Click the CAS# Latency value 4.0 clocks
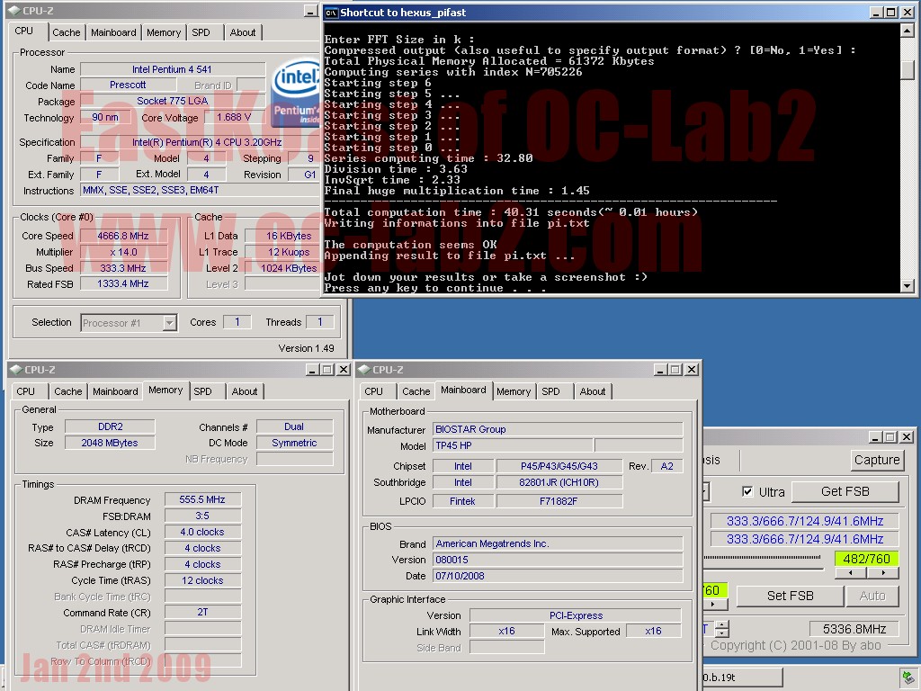The image size is (921, 691). 202,532
